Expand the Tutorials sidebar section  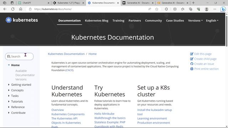point(9,101)
